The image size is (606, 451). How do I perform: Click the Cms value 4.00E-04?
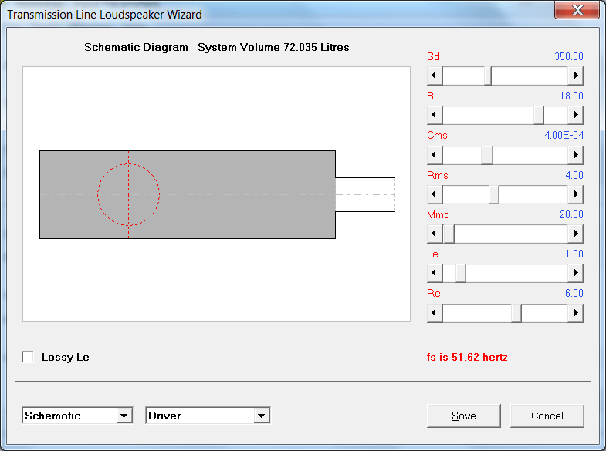[x=564, y=136]
